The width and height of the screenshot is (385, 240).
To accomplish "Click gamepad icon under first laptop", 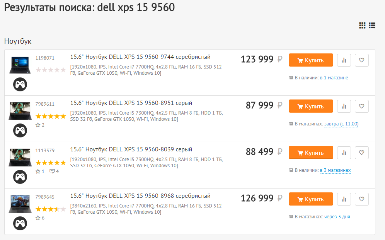I will coord(20,84).
